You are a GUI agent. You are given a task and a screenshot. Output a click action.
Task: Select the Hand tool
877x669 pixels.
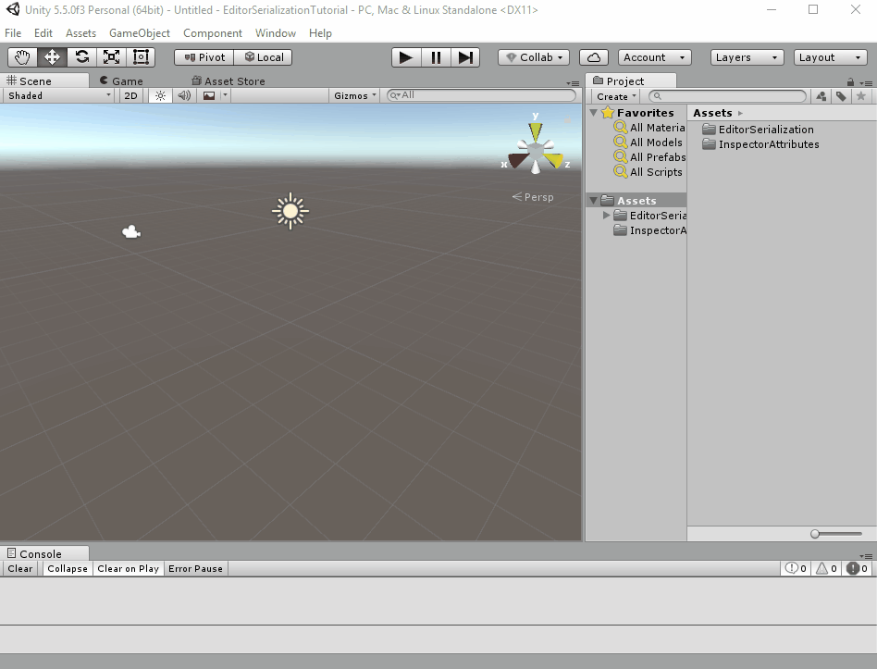[22, 56]
